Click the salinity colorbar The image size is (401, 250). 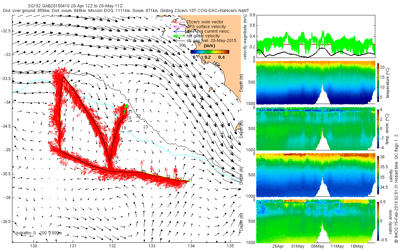(x=379, y=174)
